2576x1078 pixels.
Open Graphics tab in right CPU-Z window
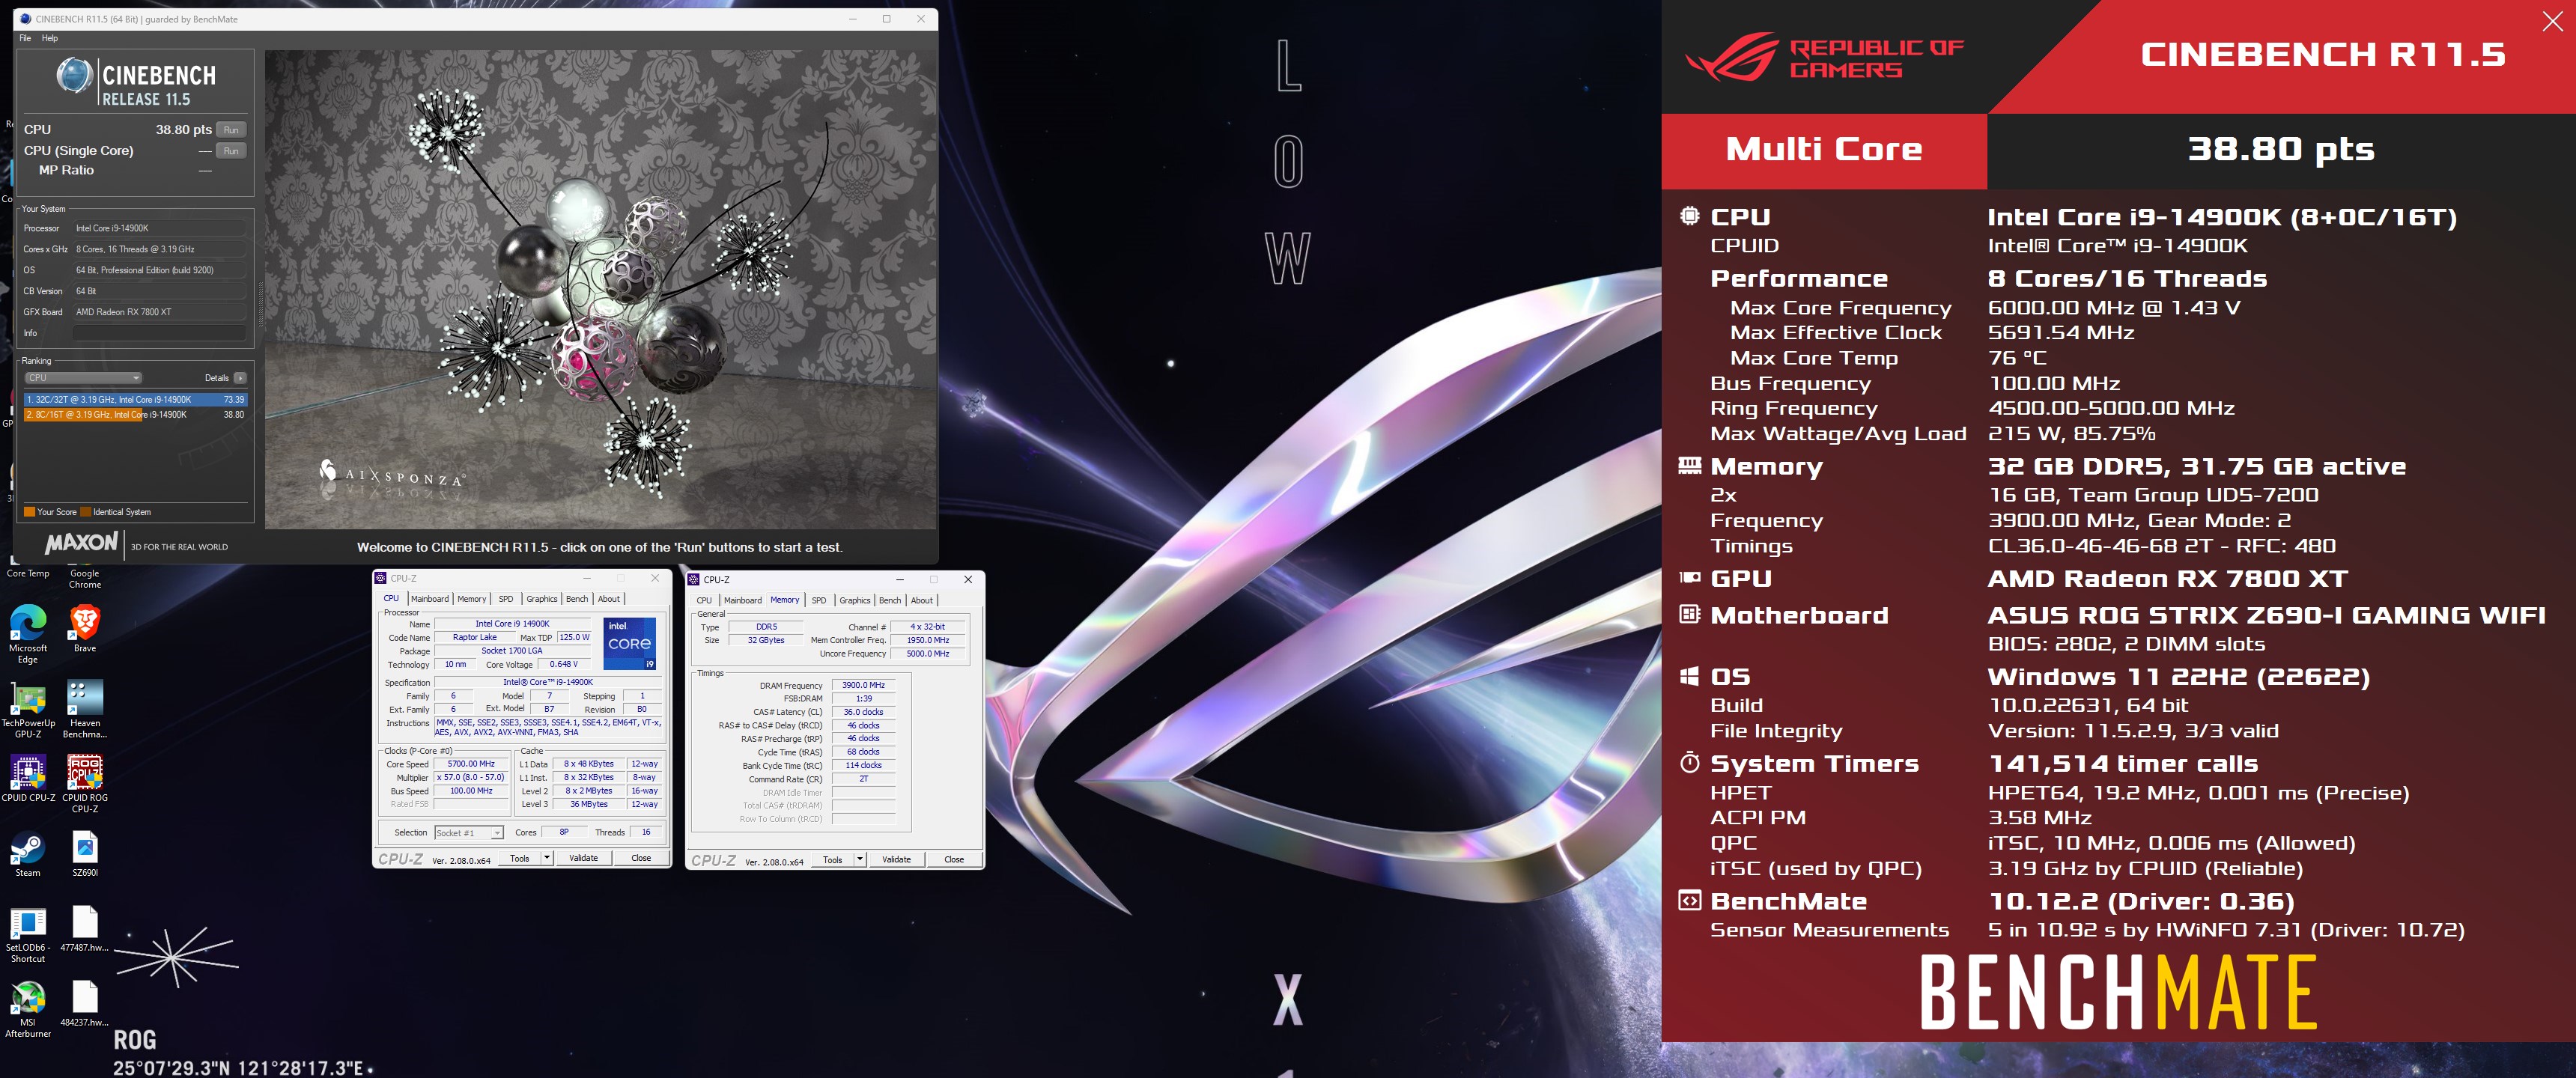[x=855, y=601]
